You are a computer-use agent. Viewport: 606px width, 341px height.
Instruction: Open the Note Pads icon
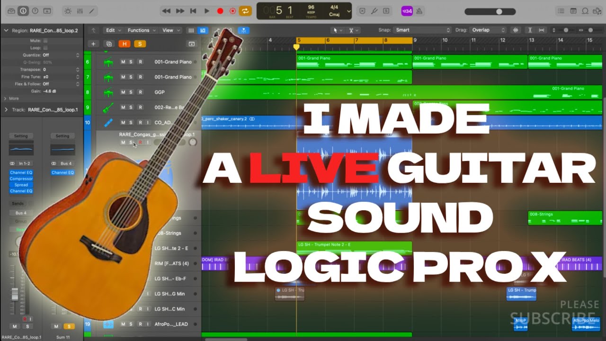click(x=573, y=10)
